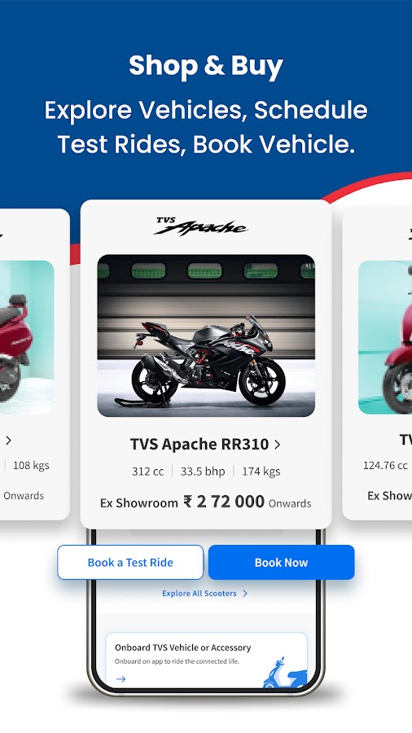The width and height of the screenshot is (412, 733).
Task: Tap the chevron on the left vehicle card
Action: point(8,440)
